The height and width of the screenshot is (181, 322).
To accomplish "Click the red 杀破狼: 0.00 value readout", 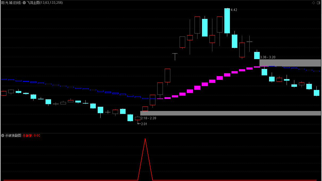I will point(31,135).
